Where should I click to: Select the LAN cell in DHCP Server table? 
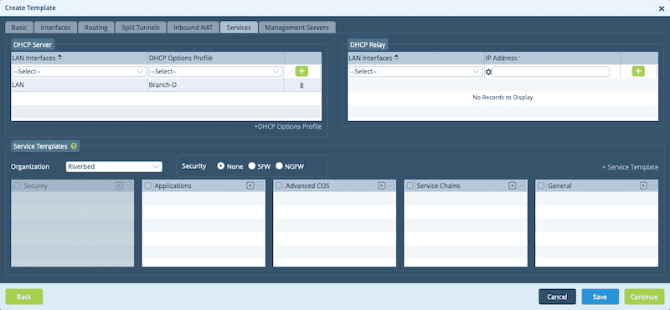coord(79,85)
